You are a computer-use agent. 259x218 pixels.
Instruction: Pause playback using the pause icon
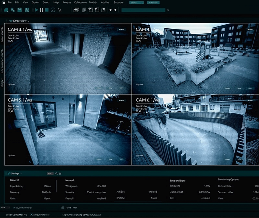point(41,10)
